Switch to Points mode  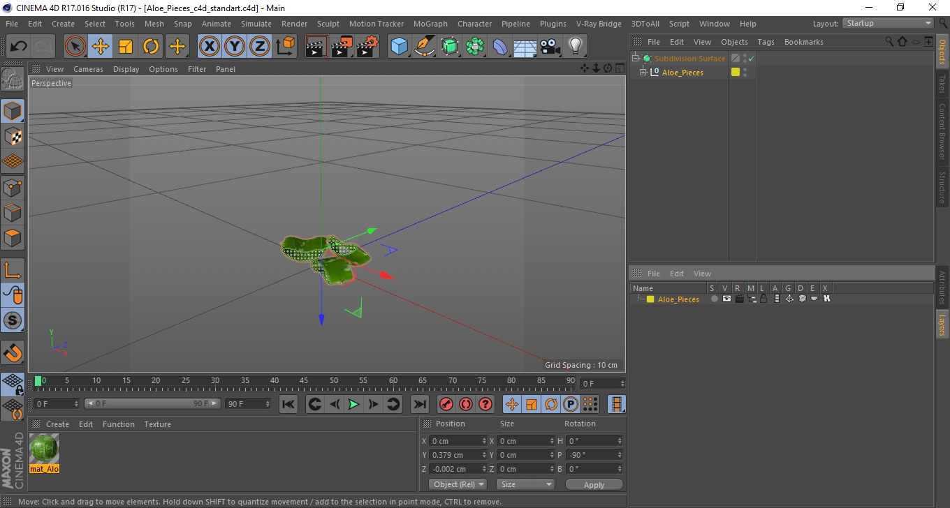click(x=13, y=187)
